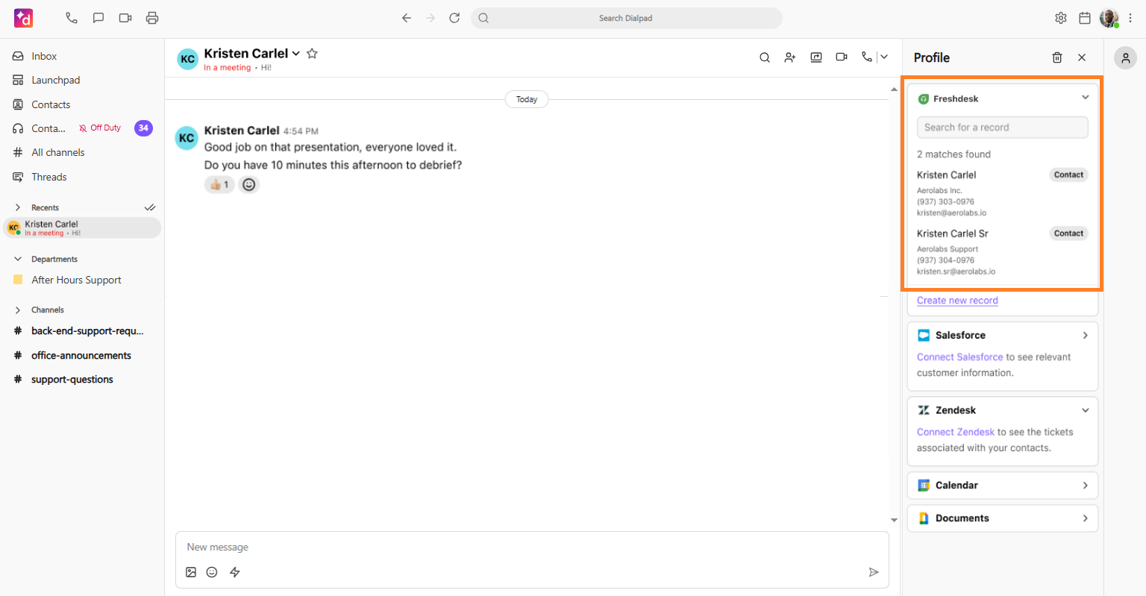Start a video meeting from top bar

125,18
